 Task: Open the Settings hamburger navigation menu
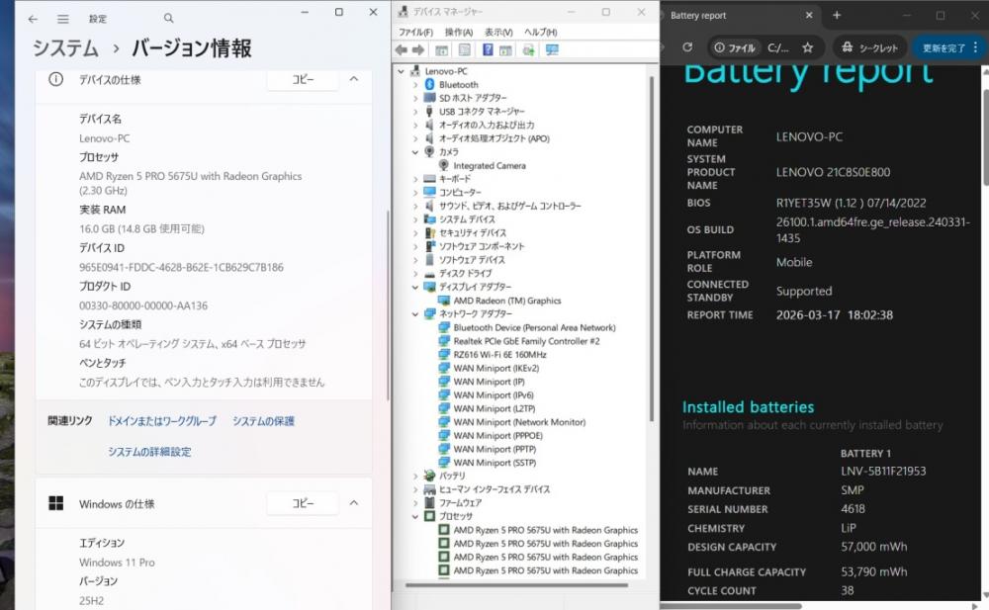point(63,19)
